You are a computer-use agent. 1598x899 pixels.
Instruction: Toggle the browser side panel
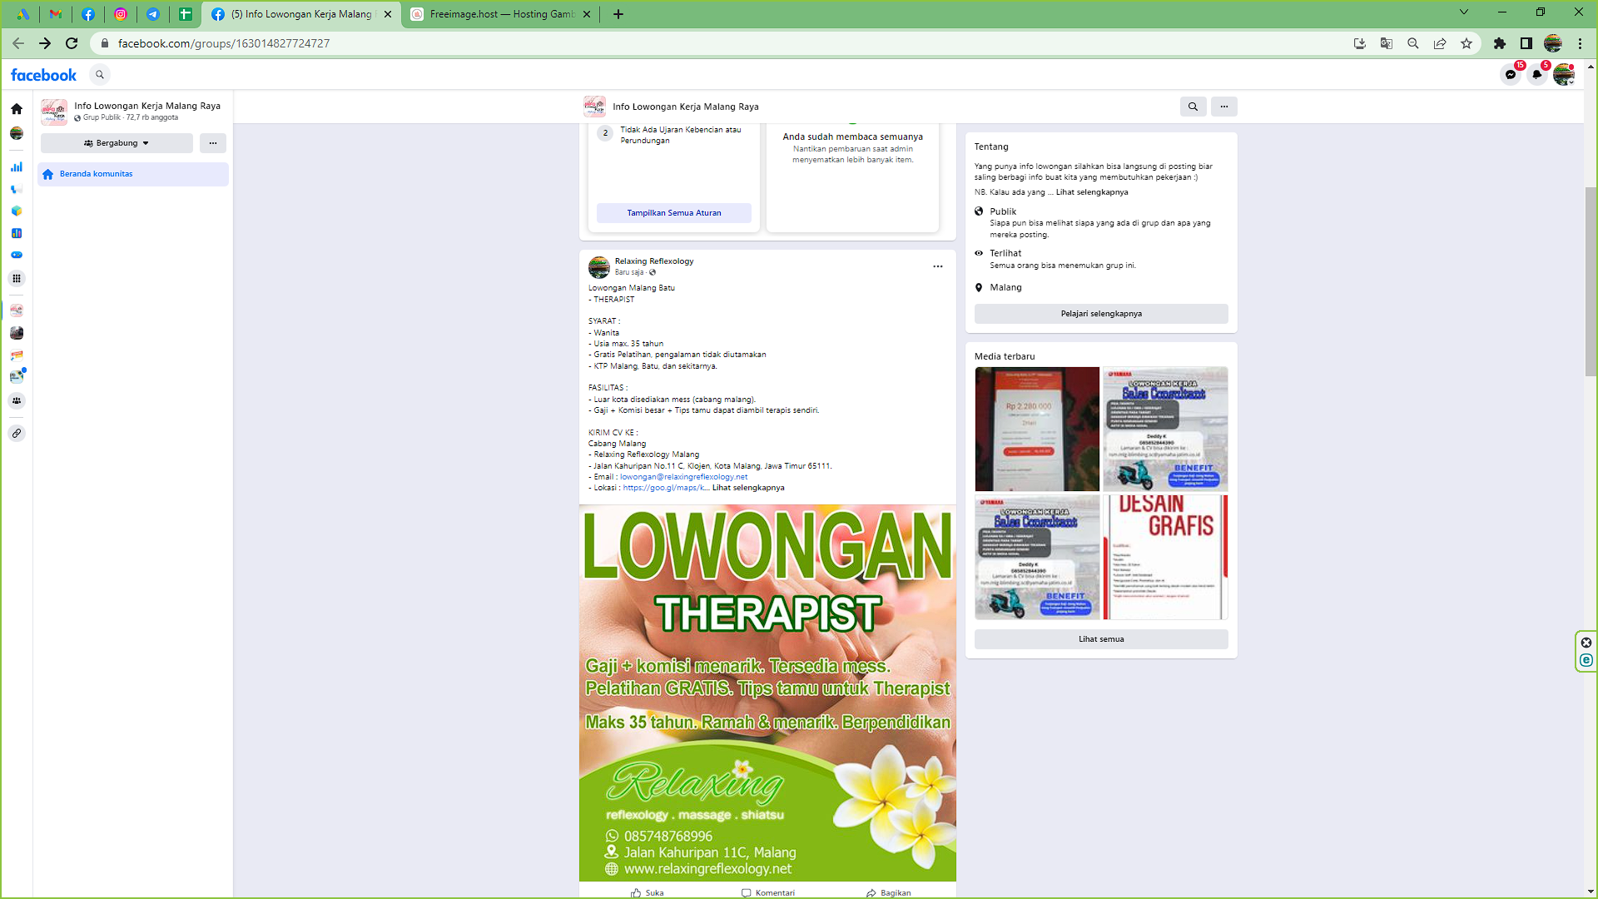click(1526, 43)
